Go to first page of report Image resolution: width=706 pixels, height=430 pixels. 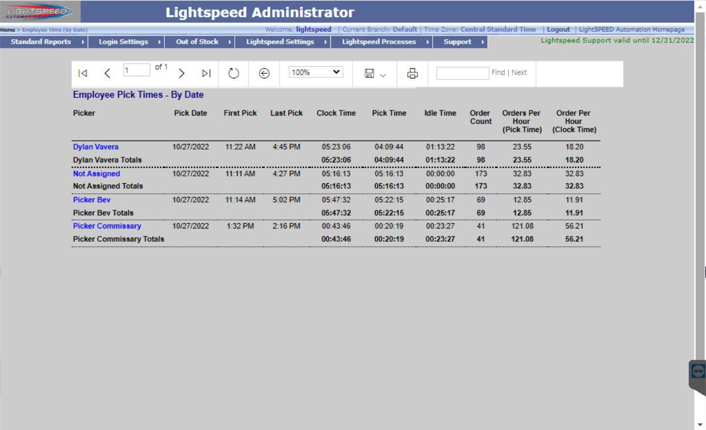pyautogui.click(x=82, y=73)
